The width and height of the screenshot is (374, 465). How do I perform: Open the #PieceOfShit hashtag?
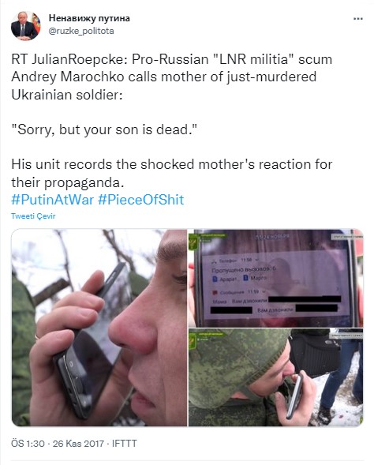click(140, 200)
